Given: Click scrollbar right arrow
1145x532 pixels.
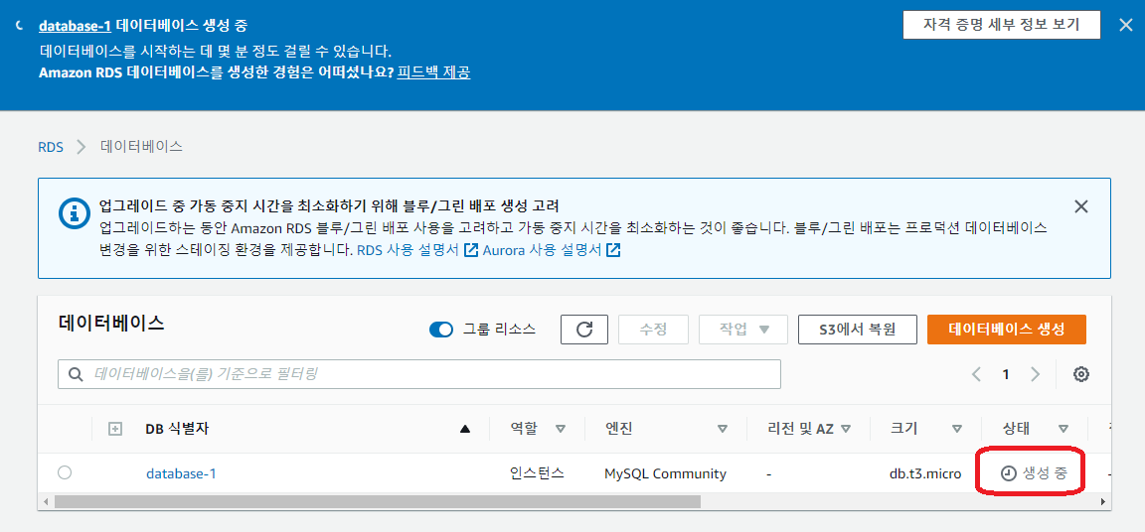Looking at the screenshot, I should 1102,501.
